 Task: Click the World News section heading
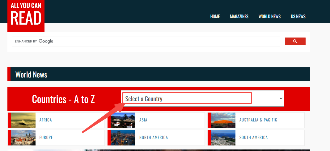31,74
